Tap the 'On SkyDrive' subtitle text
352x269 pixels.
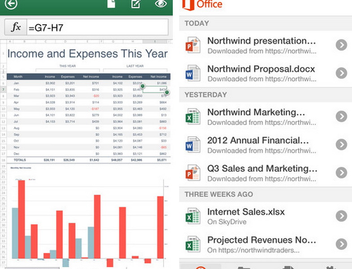click(227, 222)
